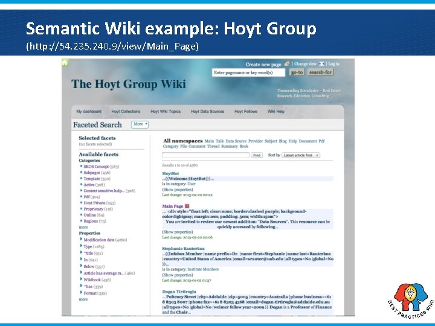Viewport: 435px width, 326px height.
Task: Select the Active category facet
Action: pos(89,185)
